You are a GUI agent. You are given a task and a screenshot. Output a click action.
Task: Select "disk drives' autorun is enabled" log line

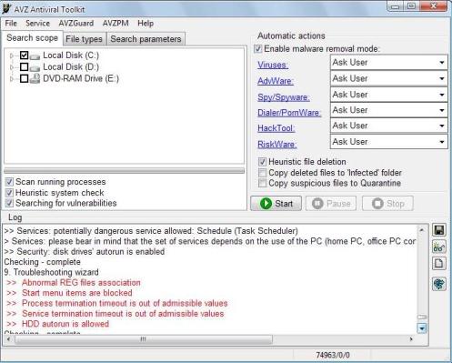click(x=85, y=252)
